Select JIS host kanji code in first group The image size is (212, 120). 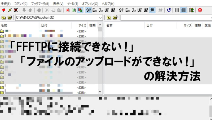(101, 10)
